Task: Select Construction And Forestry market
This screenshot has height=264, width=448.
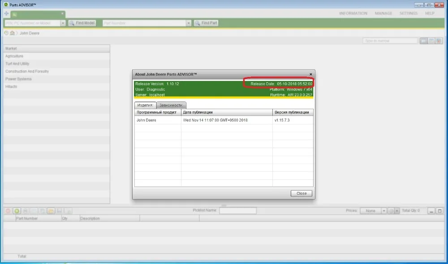Action: click(56, 71)
